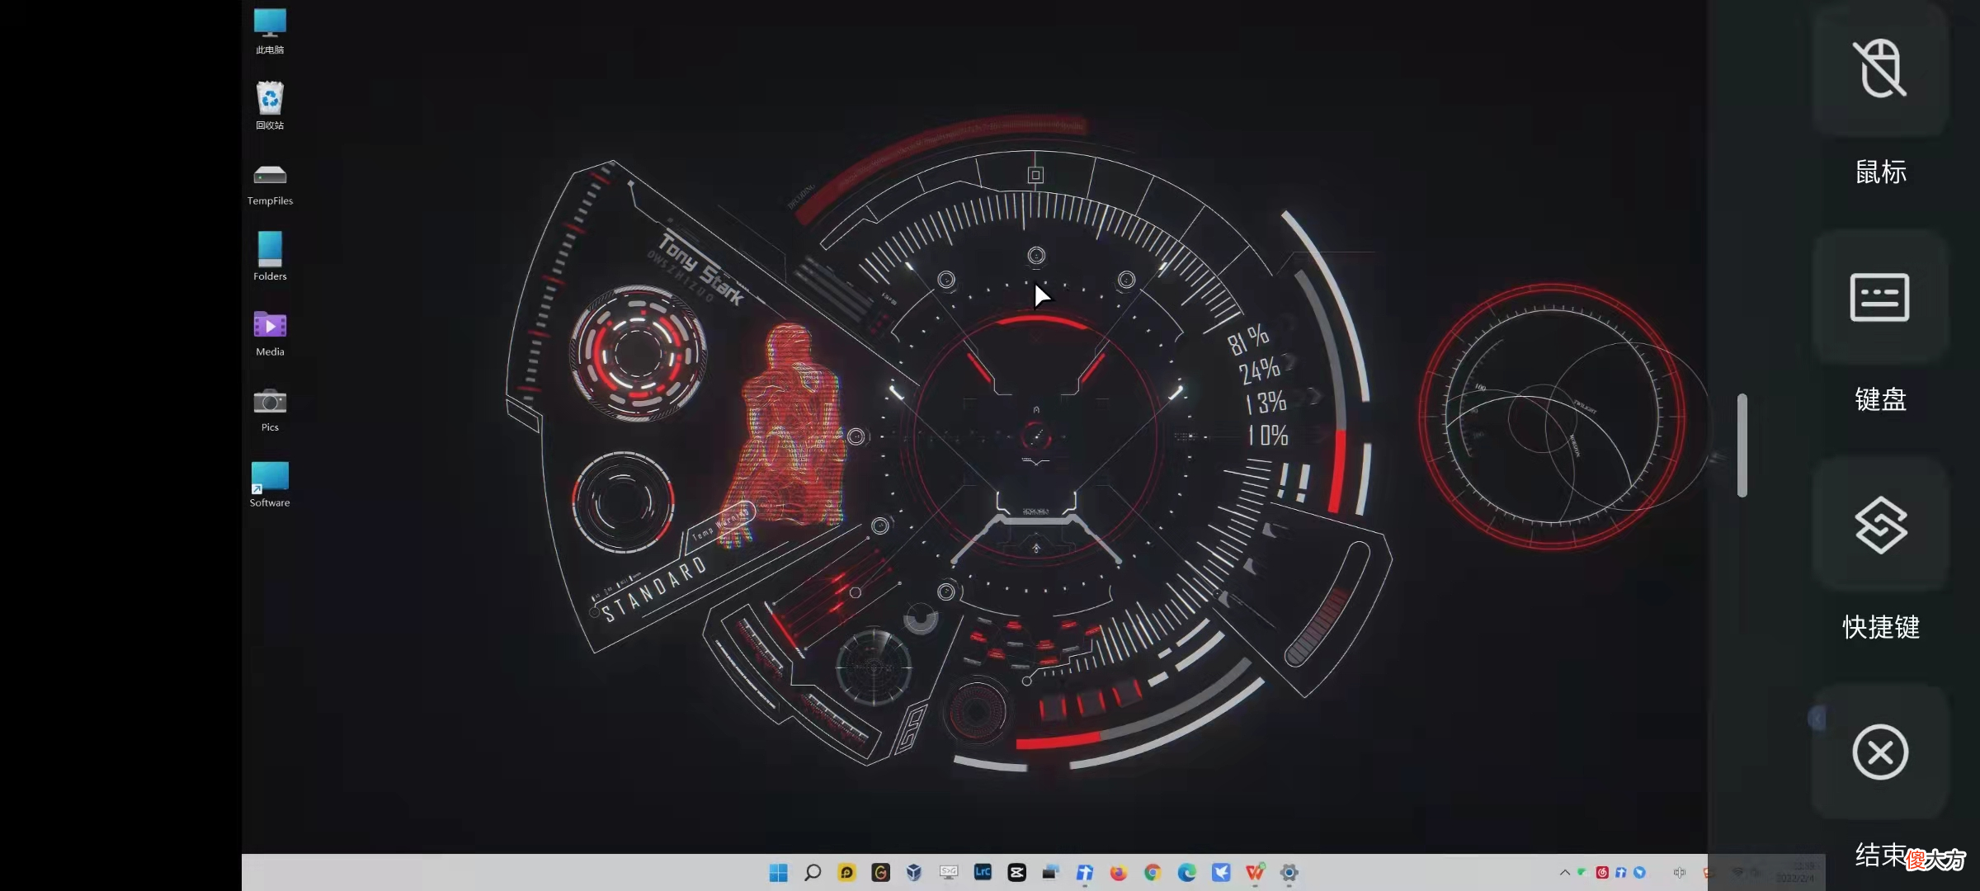Select the Media folder desktop icon

pyautogui.click(x=270, y=333)
